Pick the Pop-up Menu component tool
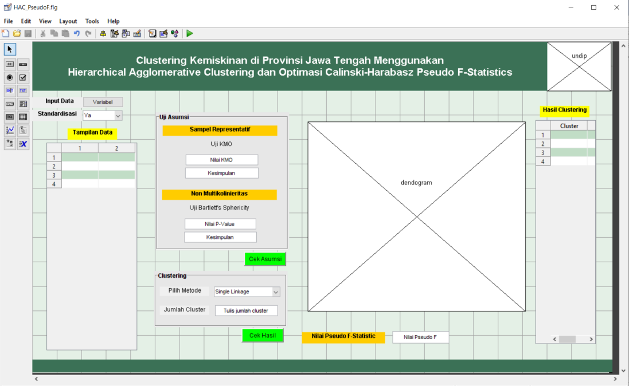This screenshot has height=386, width=629. [10, 104]
